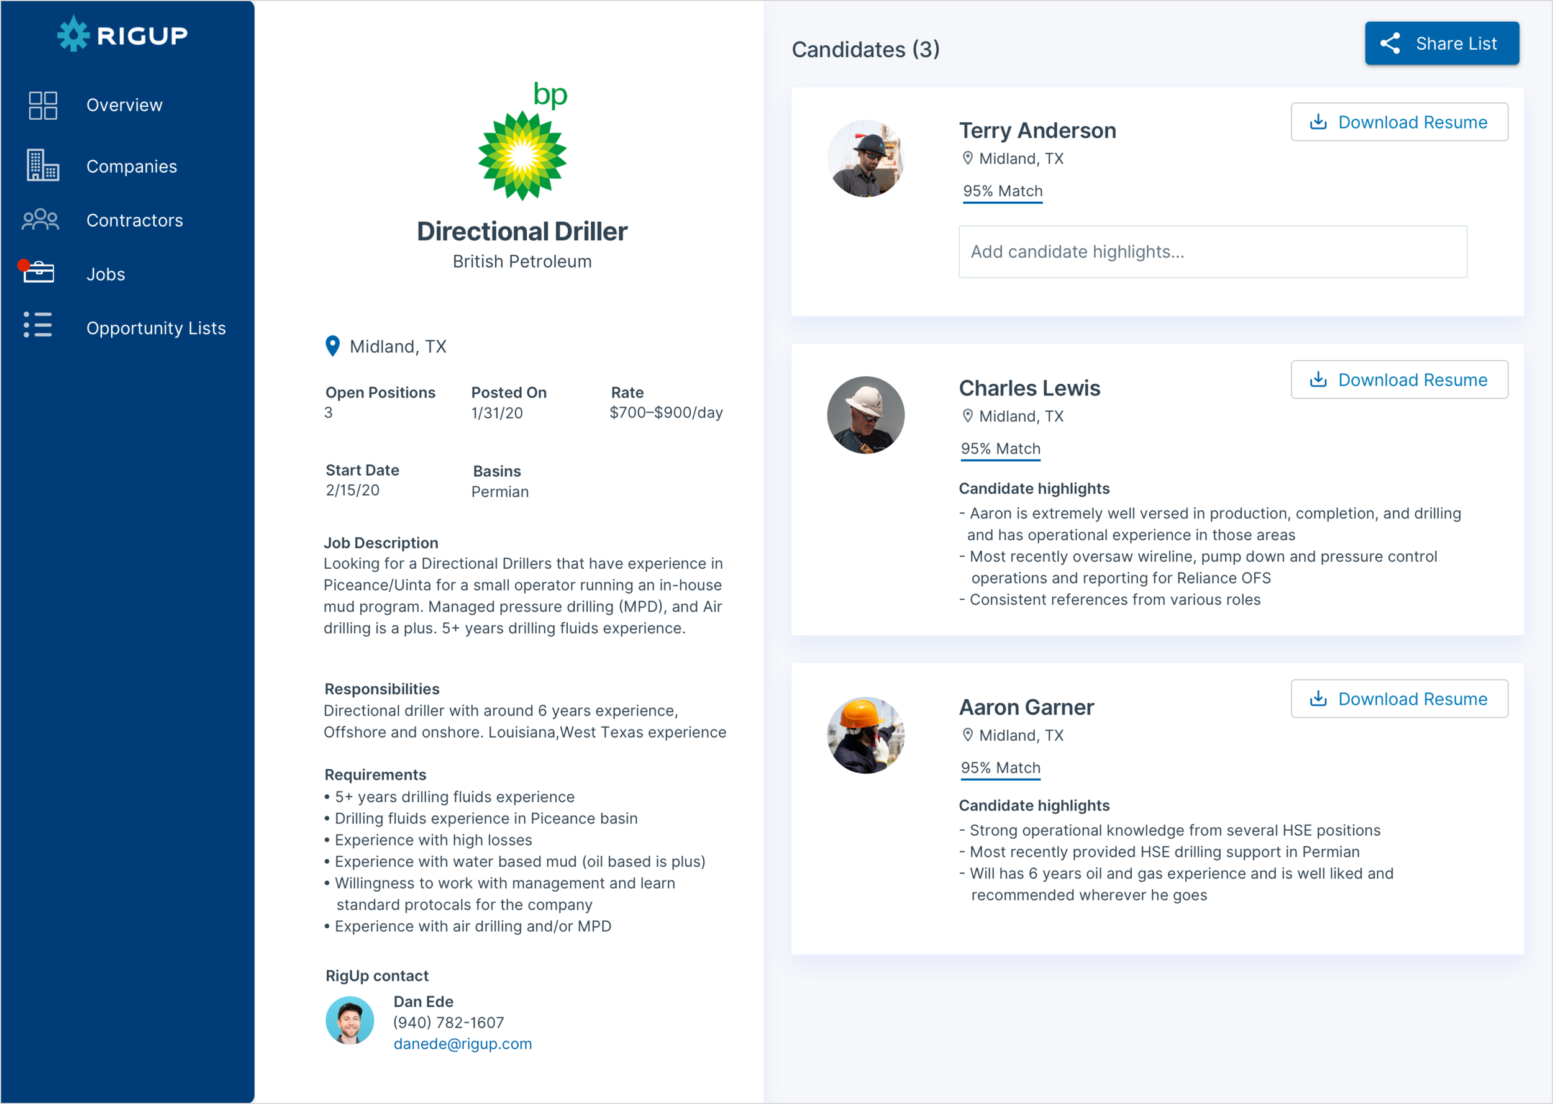This screenshot has height=1104, width=1553.
Task: Click the Opportunity Lists bullet icon
Action: coord(38,325)
